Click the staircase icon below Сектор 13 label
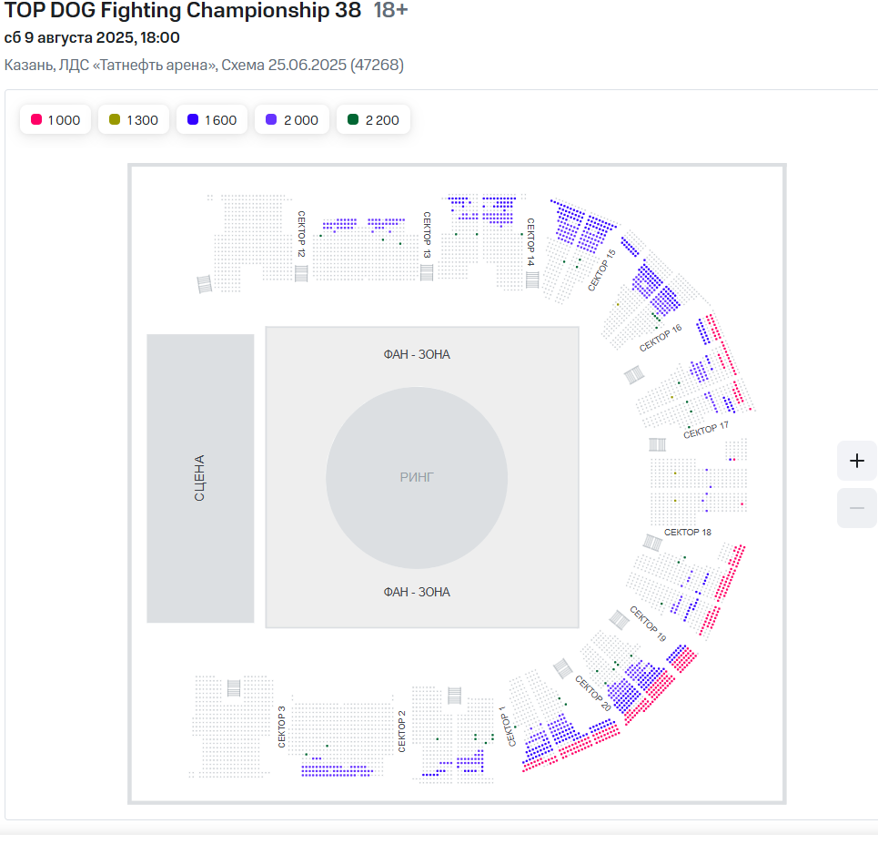The image size is (878, 844). (427, 272)
